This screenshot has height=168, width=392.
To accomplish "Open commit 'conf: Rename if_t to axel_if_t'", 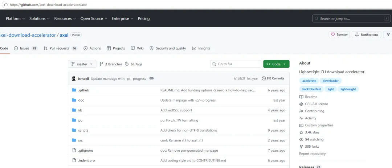I will [x=182, y=140].
